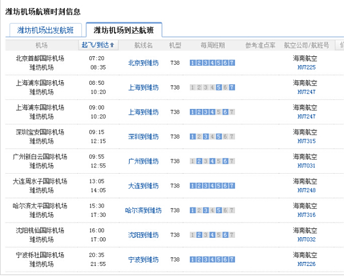
Task: Click day 7 box in 宁波到潍坊 row
Action: pyautogui.click(x=232, y=260)
